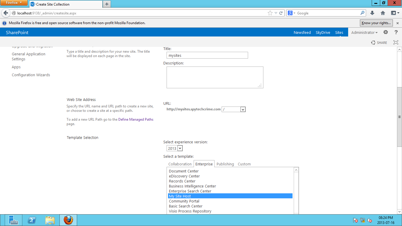
Task: Click the browser address bar
Action: coord(141,13)
